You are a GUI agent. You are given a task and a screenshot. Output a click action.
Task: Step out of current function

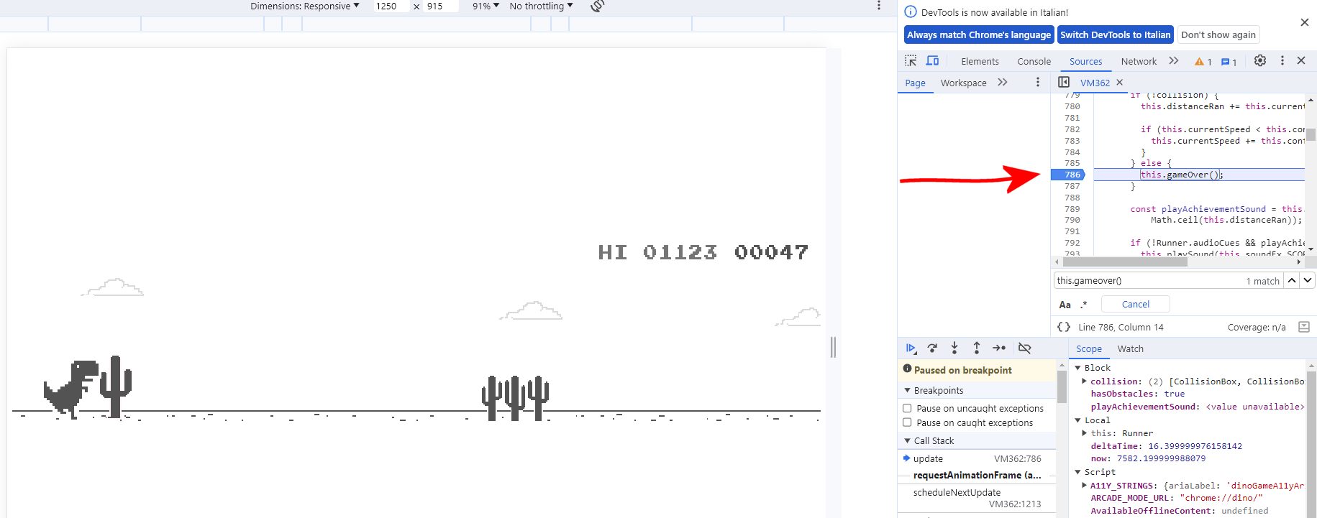pyautogui.click(x=976, y=348)
